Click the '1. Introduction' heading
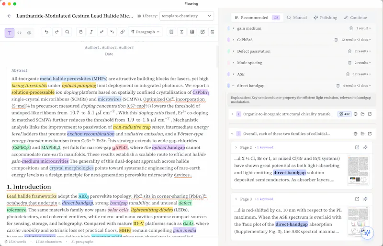The width and height of the screenshot is (383, 246). click(29, 187)
